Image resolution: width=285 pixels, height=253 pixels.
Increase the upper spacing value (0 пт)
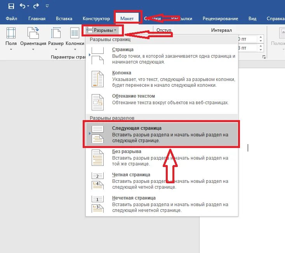[261, 37]
